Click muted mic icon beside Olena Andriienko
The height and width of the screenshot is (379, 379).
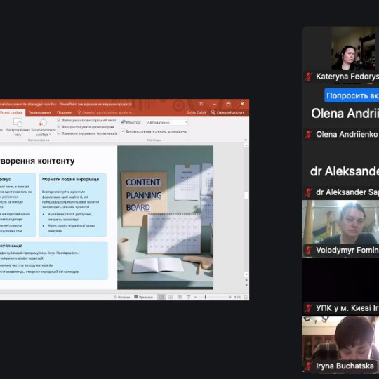[308, 134]
